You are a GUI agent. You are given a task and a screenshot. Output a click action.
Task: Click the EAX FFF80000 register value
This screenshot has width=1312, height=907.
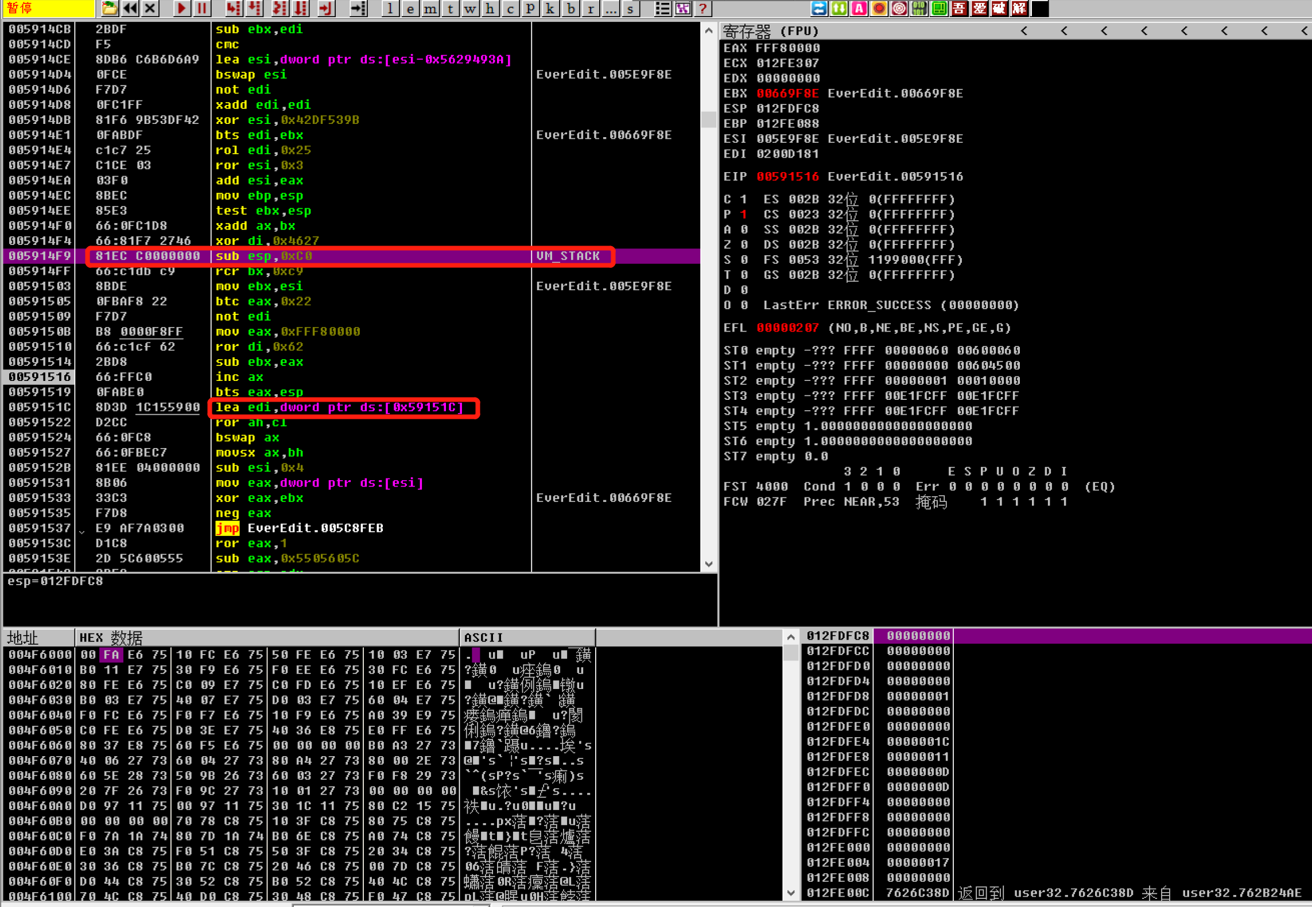click(x=788, y=48)
